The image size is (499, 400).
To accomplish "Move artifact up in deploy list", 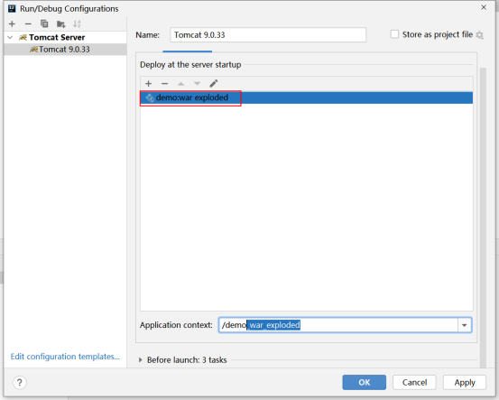I will tap(180, 84).
